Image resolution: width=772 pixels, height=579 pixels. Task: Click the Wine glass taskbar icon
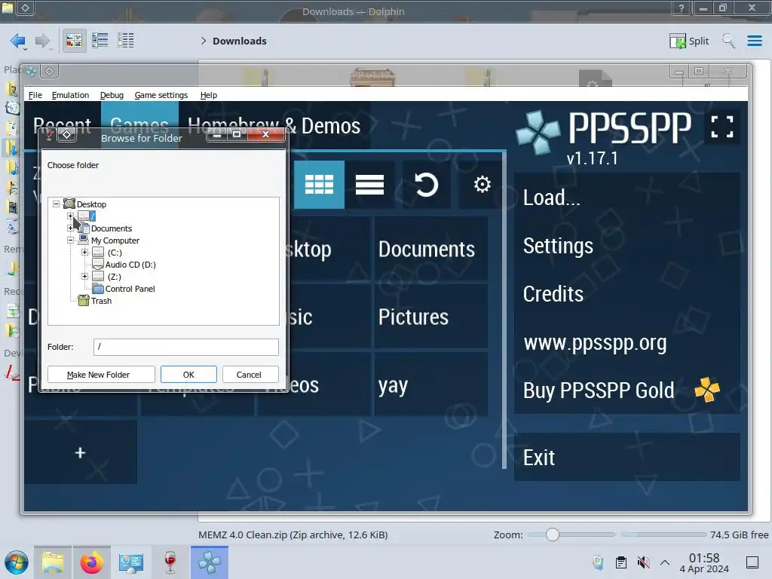coord(170,562)
